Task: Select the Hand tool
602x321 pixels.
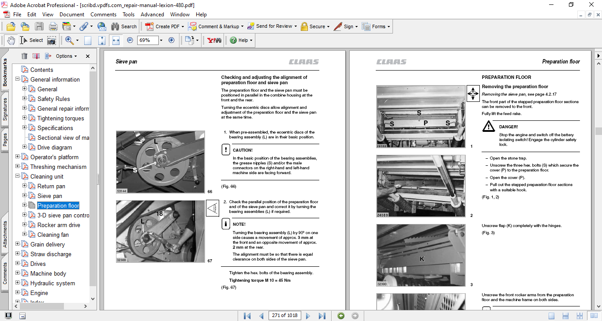Action: 11,40
